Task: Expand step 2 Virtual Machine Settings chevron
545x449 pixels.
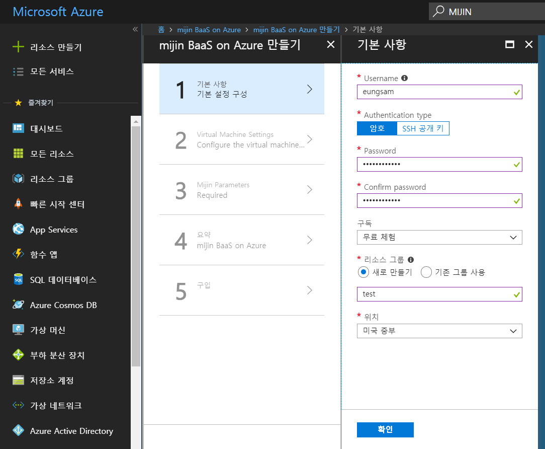Action: pyautogui.click(x=310, y=139)
